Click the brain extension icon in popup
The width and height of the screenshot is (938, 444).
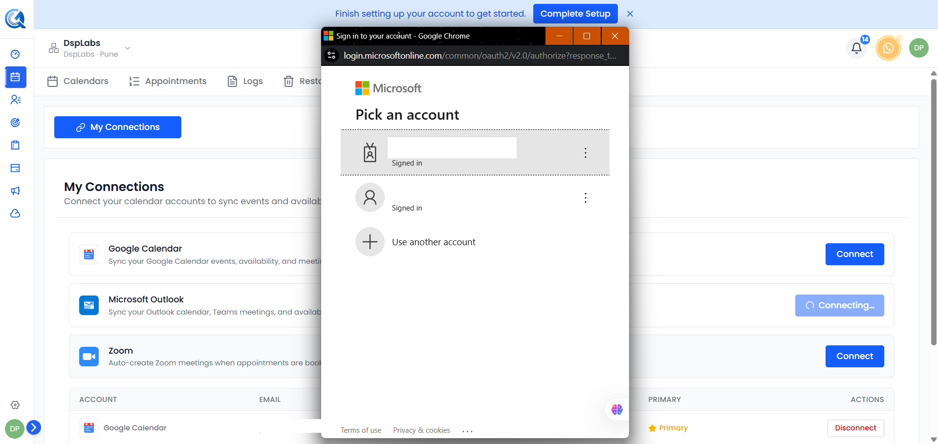click(617, 409)
